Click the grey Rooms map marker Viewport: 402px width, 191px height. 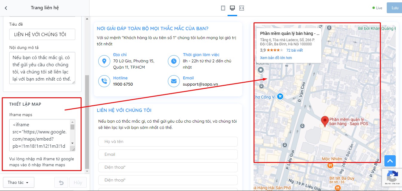tap(261, 70)
